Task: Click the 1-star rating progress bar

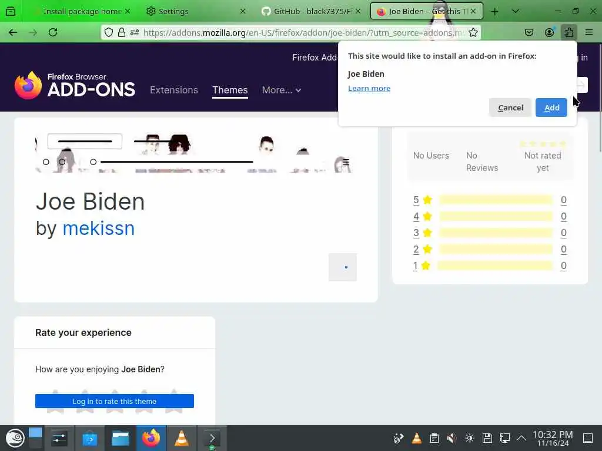Action: tap(495, 266)
